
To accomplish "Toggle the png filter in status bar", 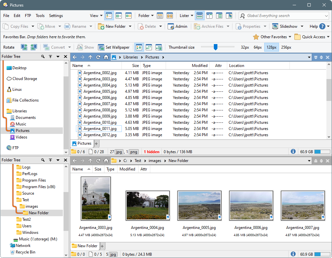I will point(134,152).
